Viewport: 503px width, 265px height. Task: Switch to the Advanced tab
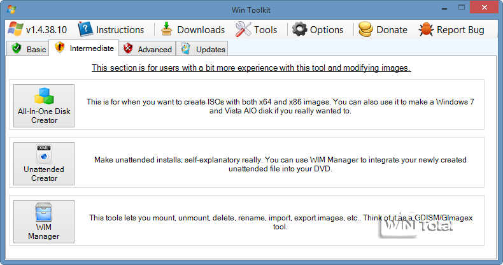[x=147, y=49]
